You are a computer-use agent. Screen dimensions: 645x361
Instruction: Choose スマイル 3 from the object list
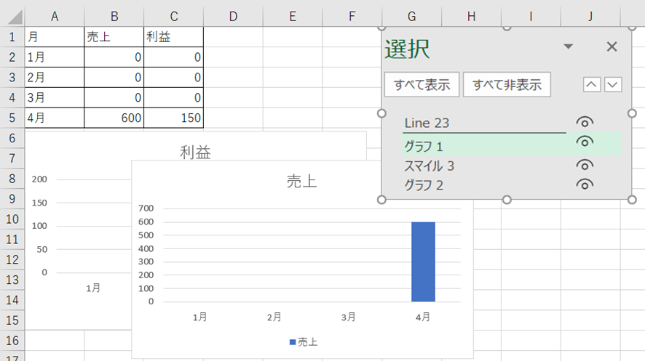point(430,166)
